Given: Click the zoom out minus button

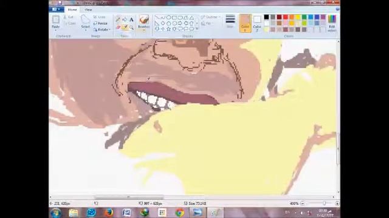Looking at the screenshot, I should point(303,203).
